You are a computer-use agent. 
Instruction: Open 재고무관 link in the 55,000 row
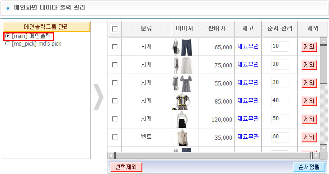click(x=248, y=83)
